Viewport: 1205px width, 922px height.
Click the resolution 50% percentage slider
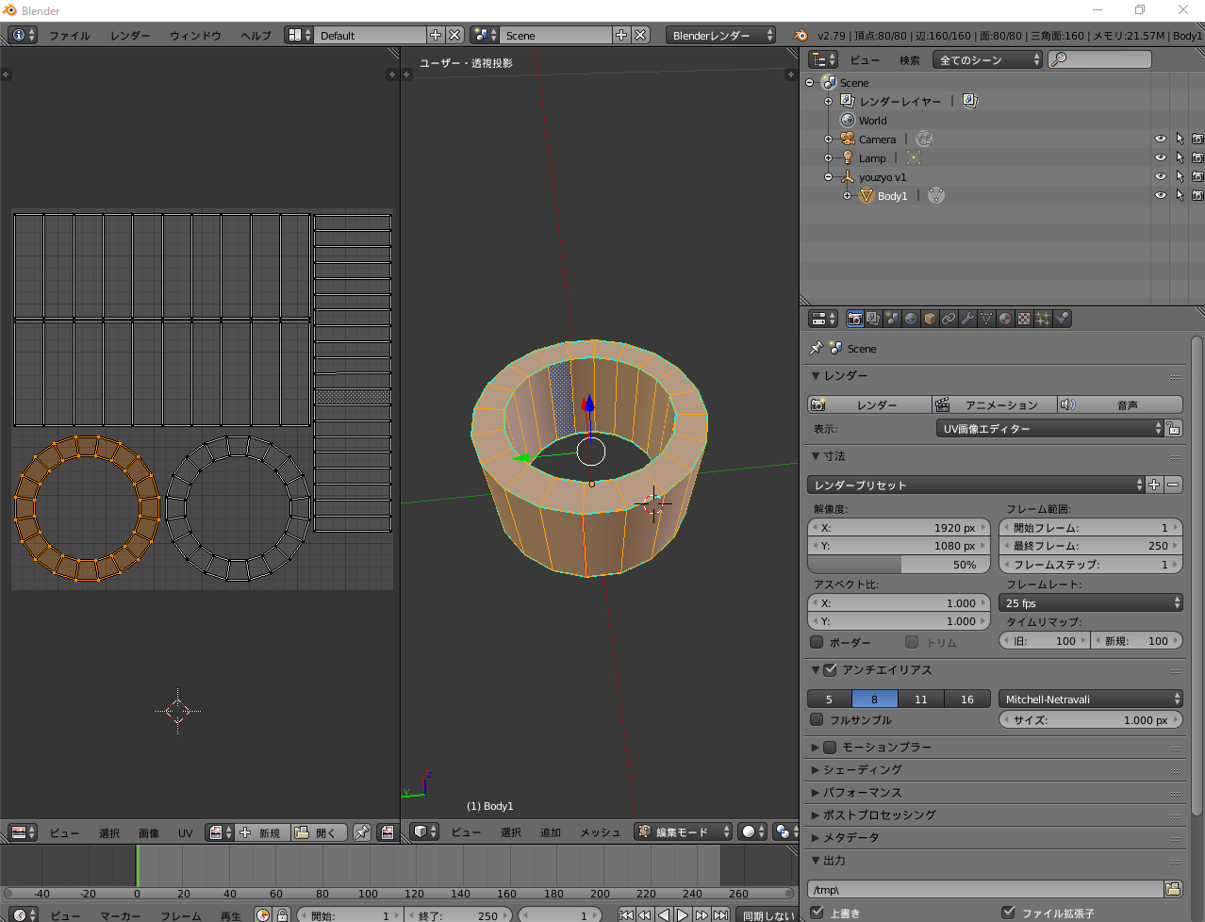(899, 565)
